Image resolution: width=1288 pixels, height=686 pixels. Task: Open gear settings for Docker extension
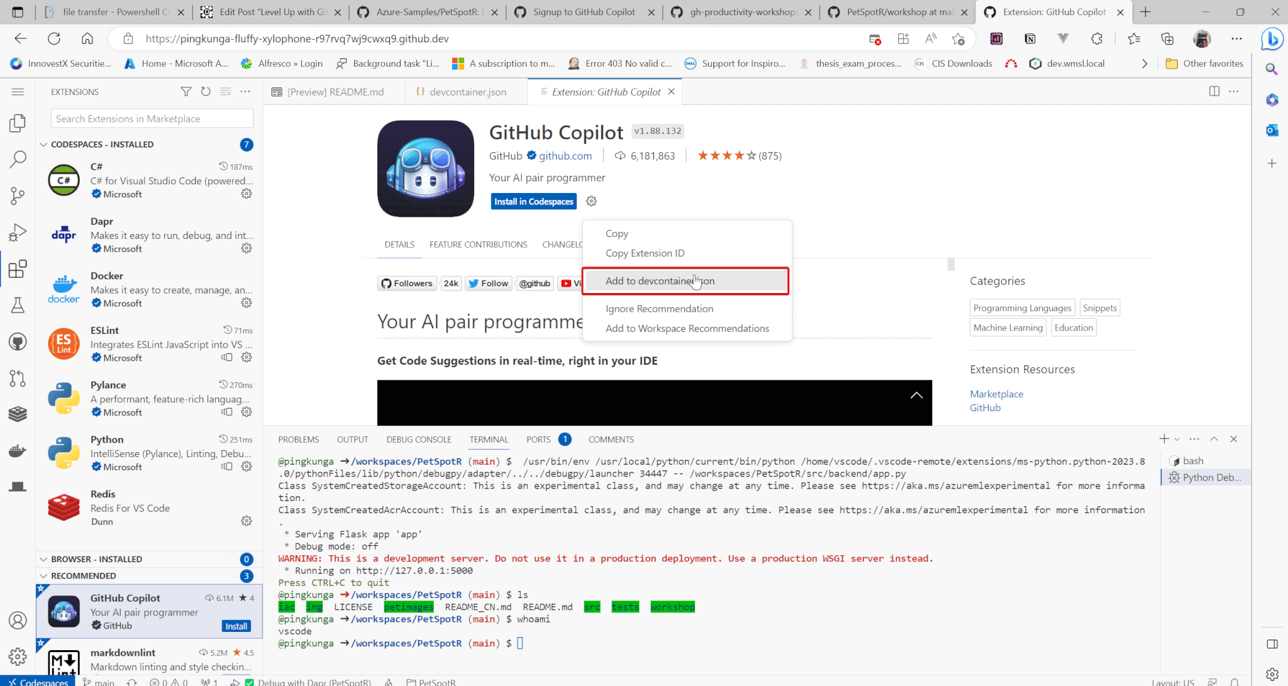tap(247, 302)
